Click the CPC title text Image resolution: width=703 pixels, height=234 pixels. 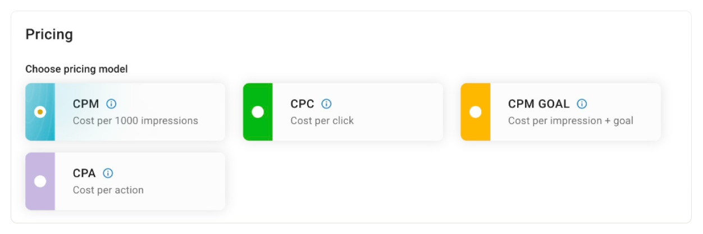point(302,104)
